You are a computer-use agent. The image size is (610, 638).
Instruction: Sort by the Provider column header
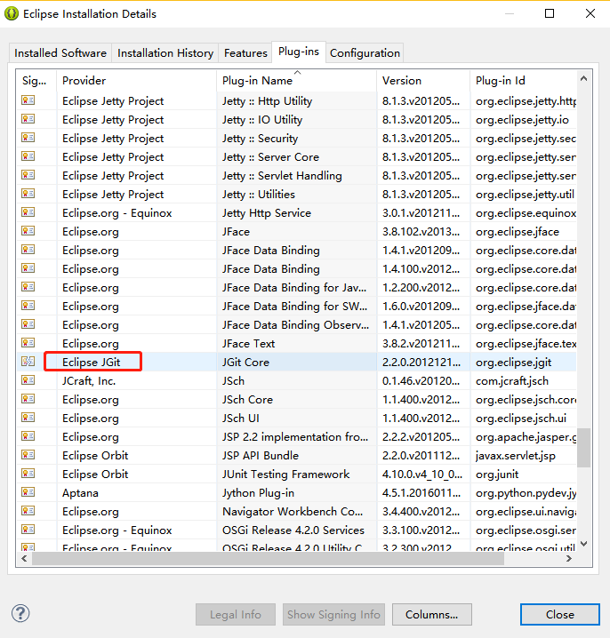click(x=136, y=81)
